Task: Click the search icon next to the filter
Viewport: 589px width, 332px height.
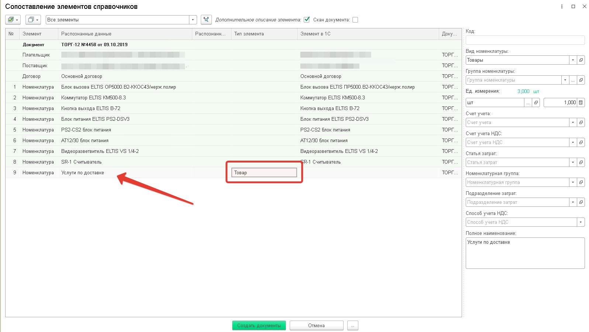Action: pos(206,20)
